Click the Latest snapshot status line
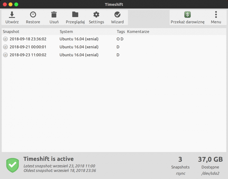Screen dimensions: 228x179 click(59, 166)
